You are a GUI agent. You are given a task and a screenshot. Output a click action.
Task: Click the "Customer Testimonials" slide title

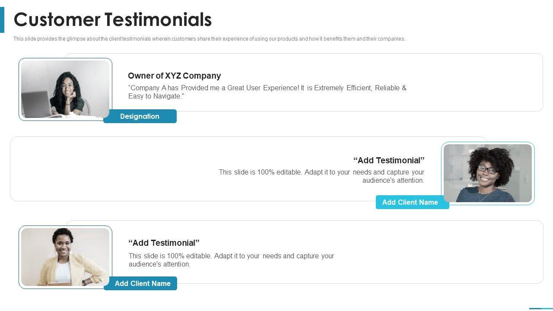coord(113,20)
